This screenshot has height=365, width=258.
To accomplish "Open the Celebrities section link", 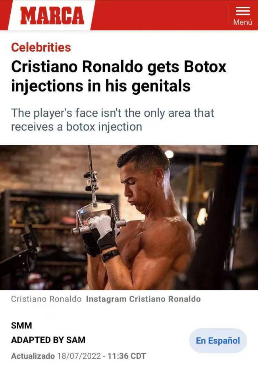I will coord(41,47).
